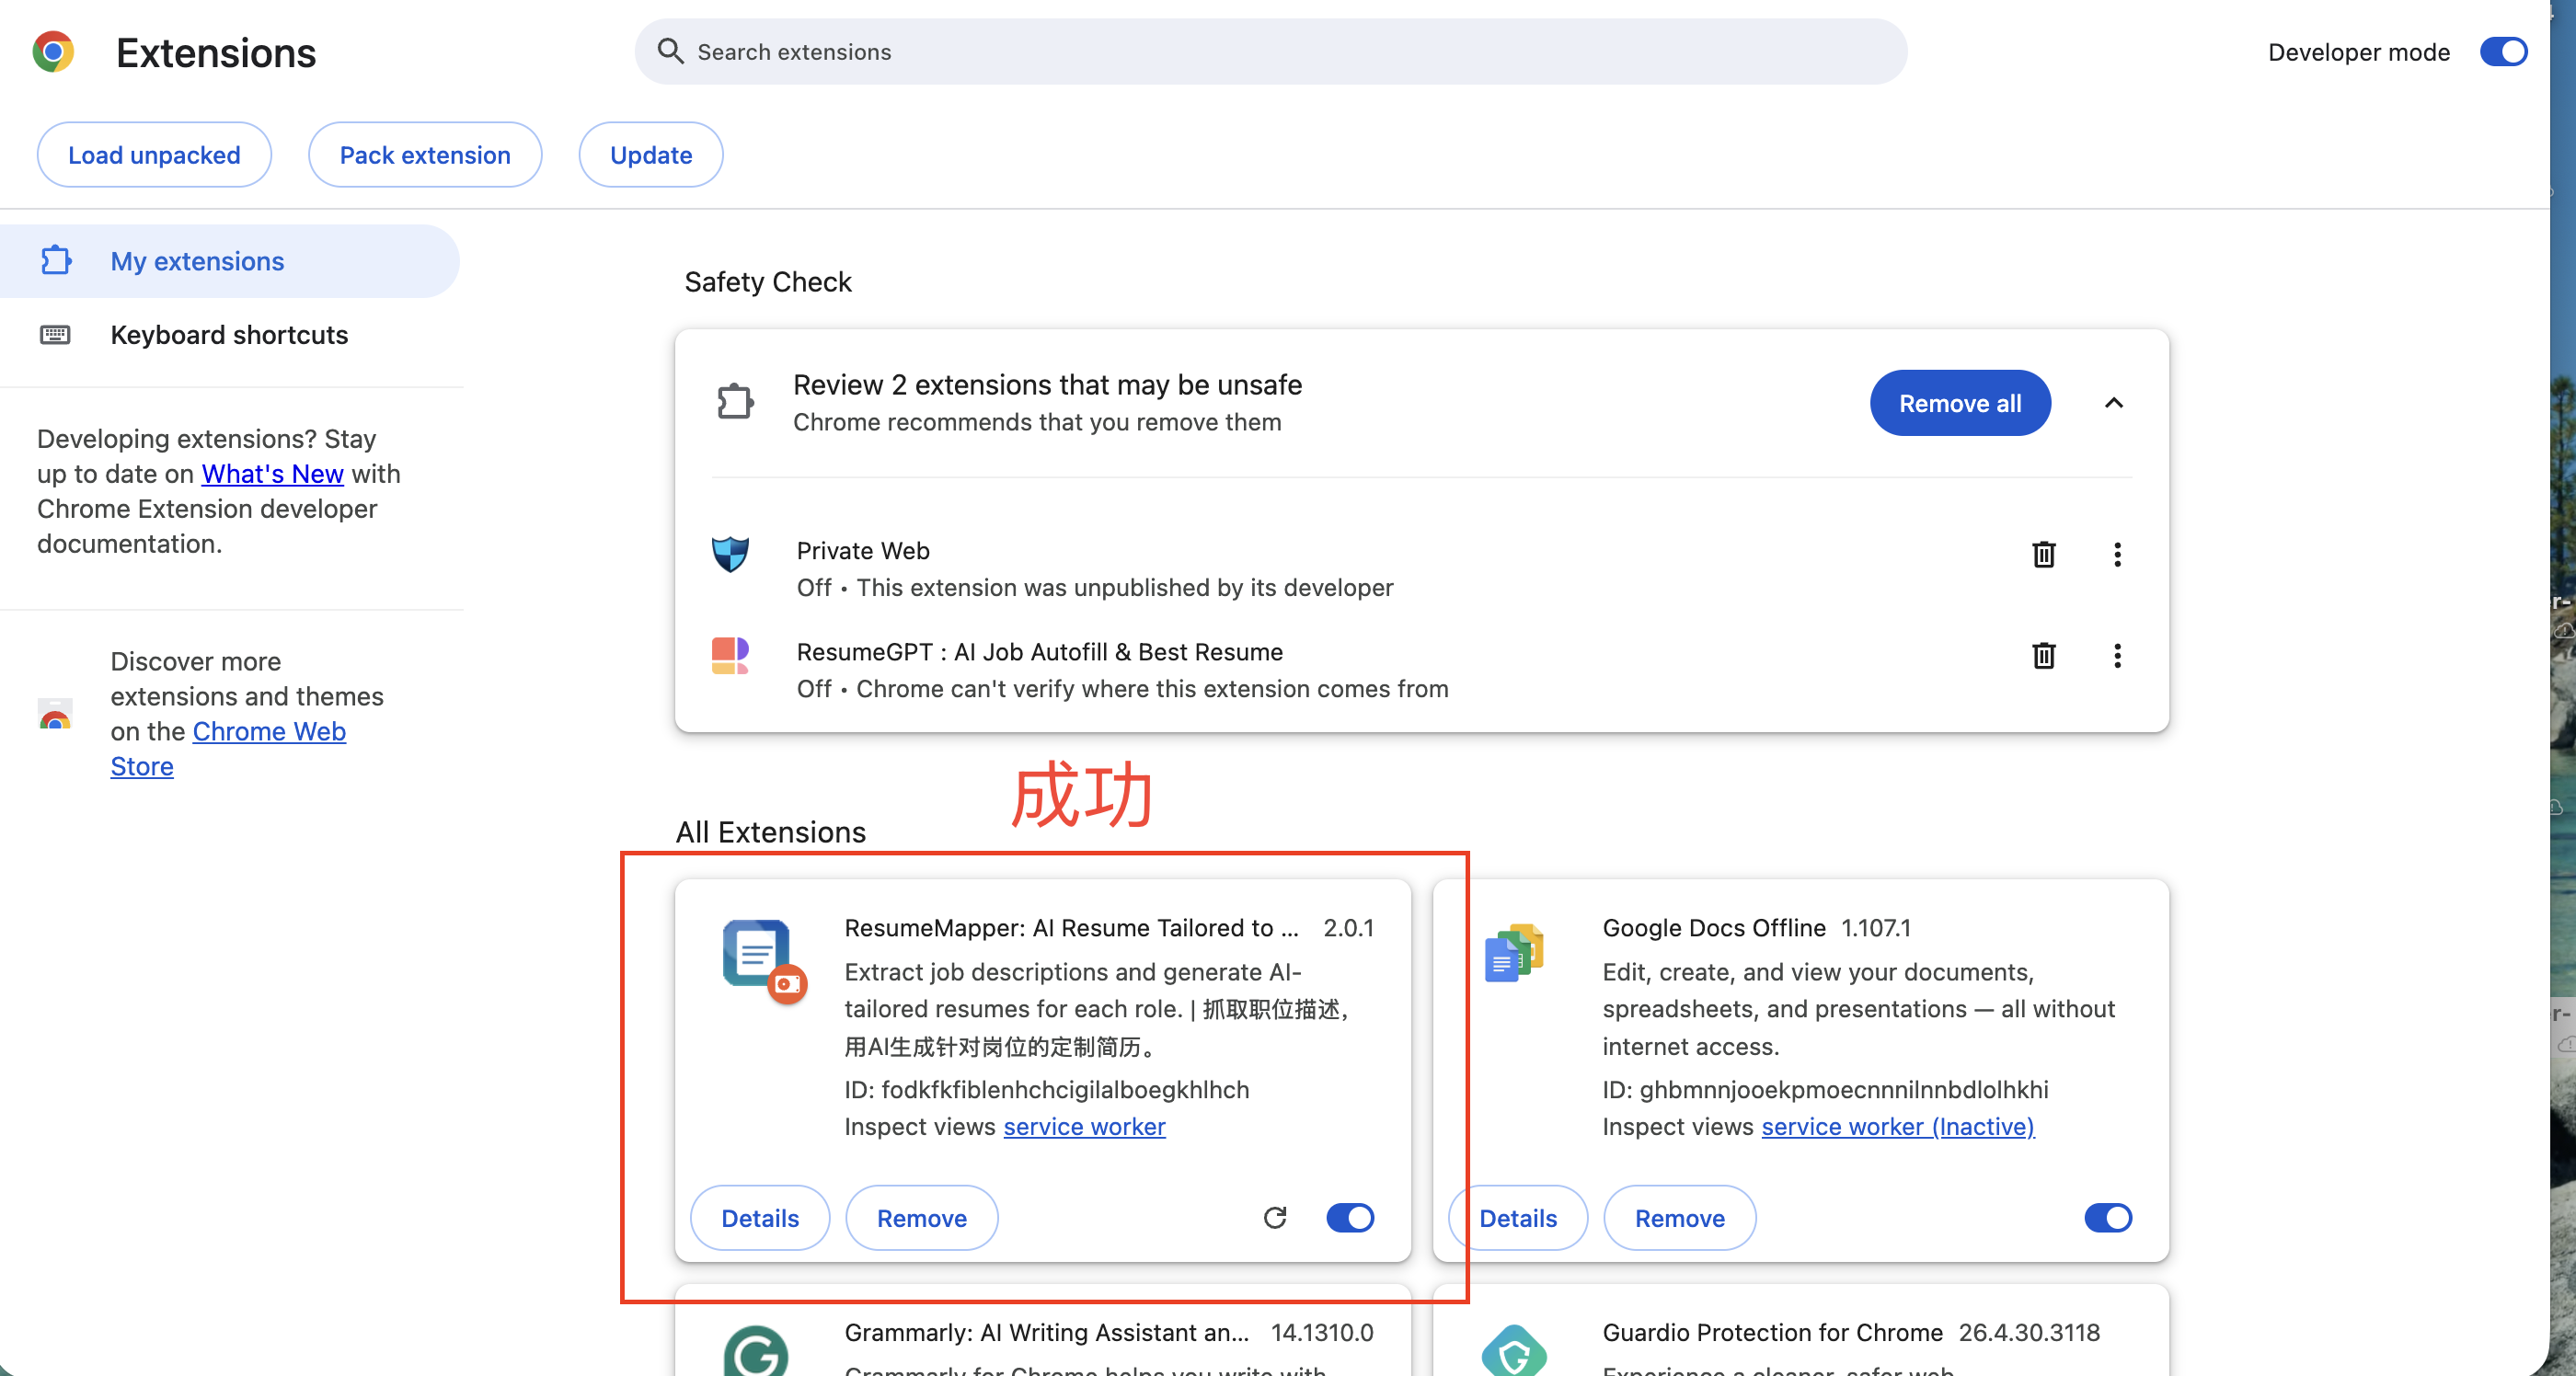Click the Keyboard shortcuts keyboard icon

55,334
